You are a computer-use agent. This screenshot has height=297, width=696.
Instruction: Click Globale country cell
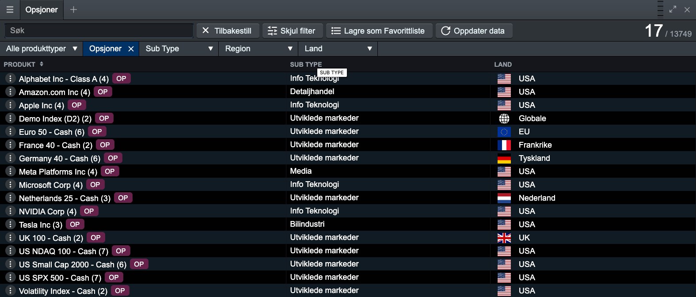(532, 118)
